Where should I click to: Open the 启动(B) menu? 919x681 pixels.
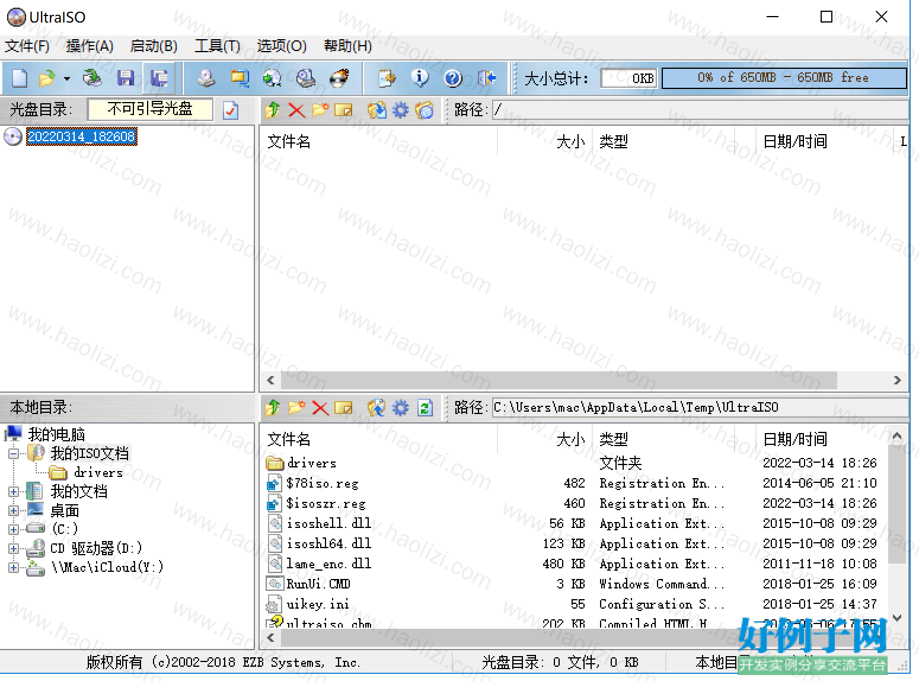click(x=154, y=46)
